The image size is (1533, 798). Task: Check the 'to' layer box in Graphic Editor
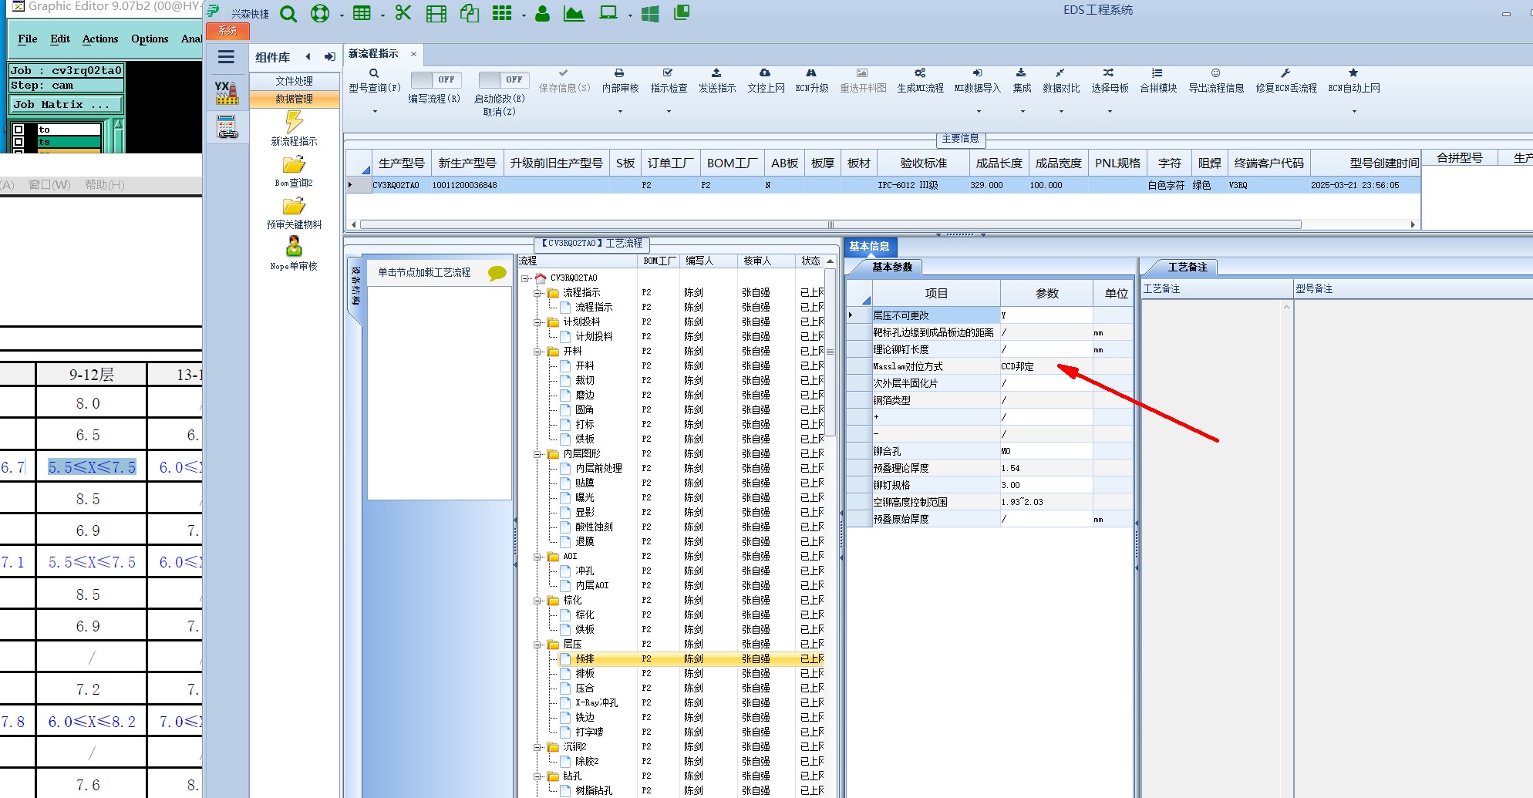pos(19,130)
